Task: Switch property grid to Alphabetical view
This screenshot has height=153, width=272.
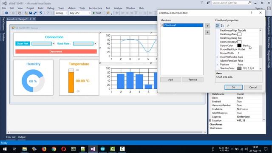Action: 222,25
